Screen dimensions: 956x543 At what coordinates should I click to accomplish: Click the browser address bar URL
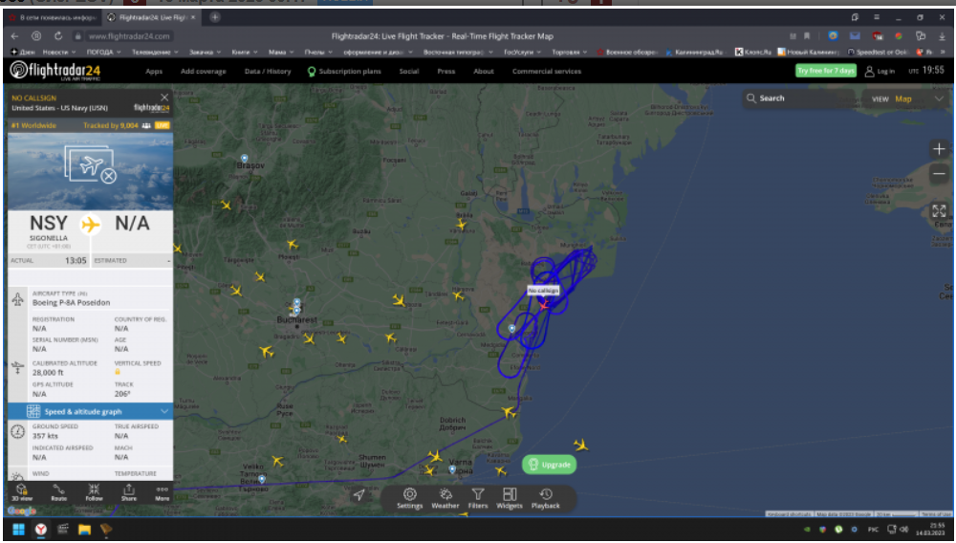[129, 36]
